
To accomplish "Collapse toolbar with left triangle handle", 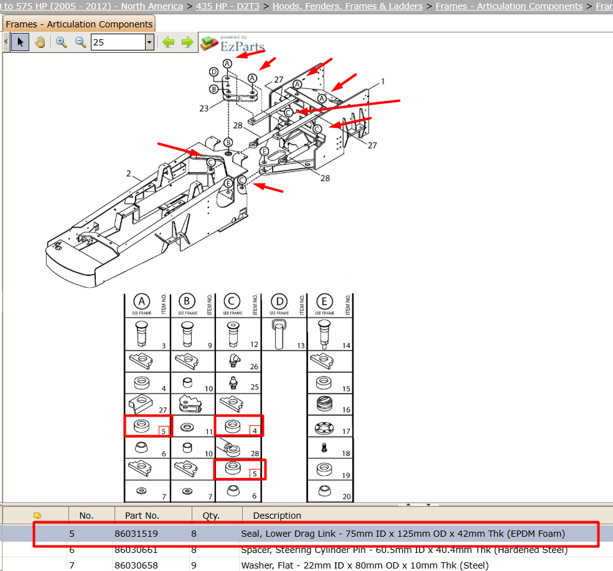I will pos(6,42).
